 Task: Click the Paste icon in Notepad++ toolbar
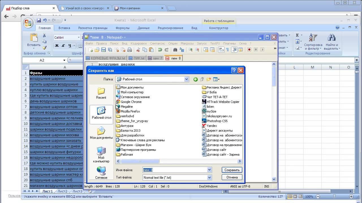(151, 50)
